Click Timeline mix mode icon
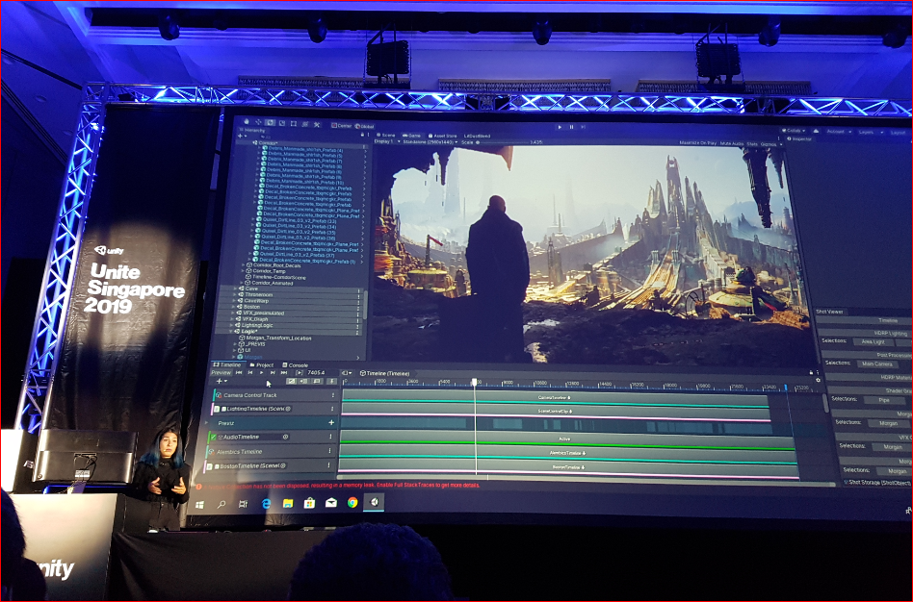This screenshot has width=913, height=602. pyautogui.click(x=291, y=381)
